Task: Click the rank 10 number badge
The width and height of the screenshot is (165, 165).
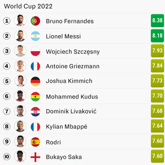Action: (x=7, y=157)
